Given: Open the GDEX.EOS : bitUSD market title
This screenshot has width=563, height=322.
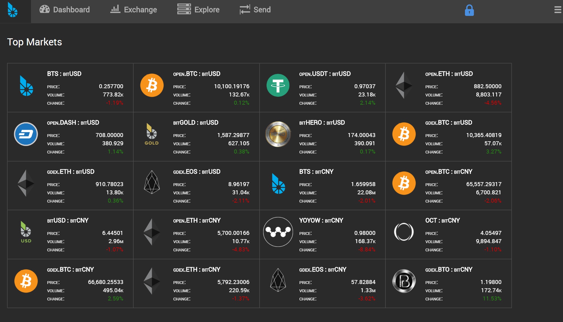Looking at the screenshot, I should [197, 172].
